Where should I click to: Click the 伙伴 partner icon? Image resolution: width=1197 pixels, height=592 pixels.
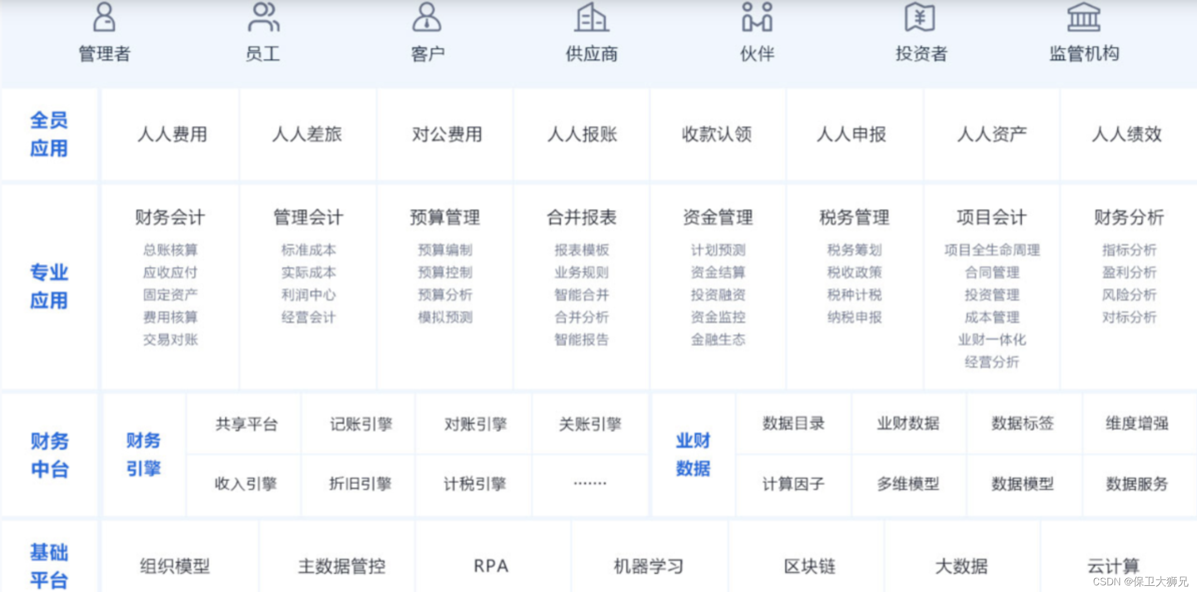coord(757,17)
